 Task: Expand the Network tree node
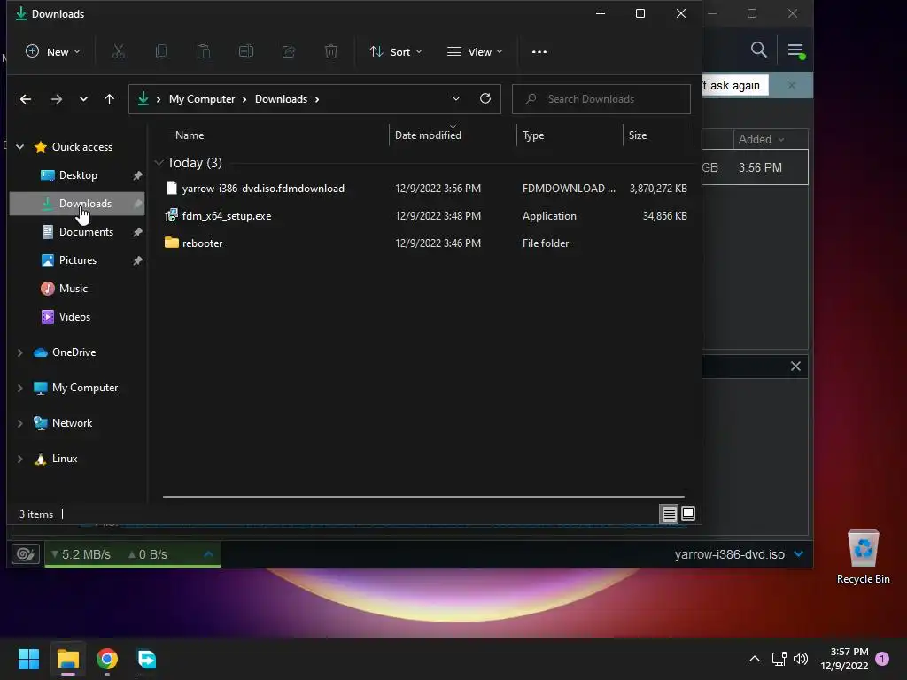(x=20, y=423)
